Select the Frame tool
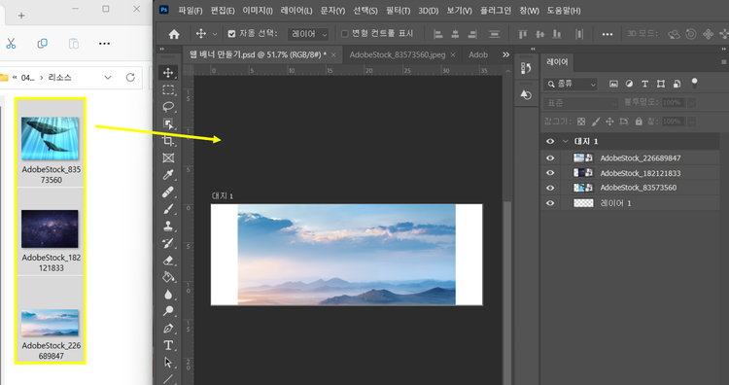729x385 pixels. click(168, 158)
